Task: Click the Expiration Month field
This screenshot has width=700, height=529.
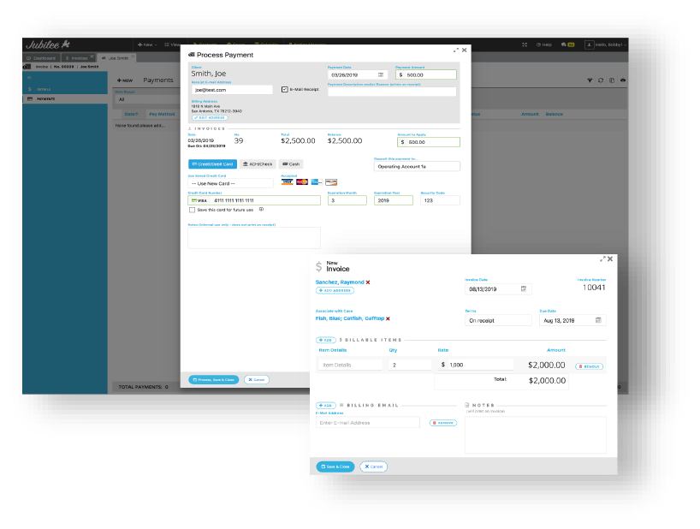Action: point(347,200)
